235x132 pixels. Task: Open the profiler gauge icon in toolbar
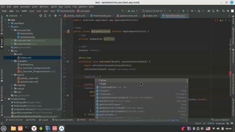click(192, 11)
